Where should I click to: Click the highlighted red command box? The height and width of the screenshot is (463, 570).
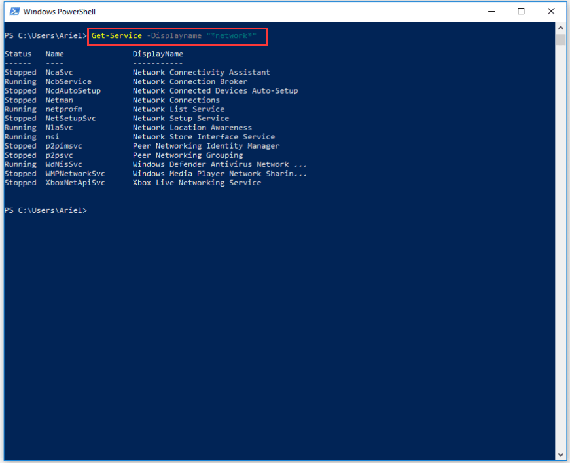click(177, 36)
